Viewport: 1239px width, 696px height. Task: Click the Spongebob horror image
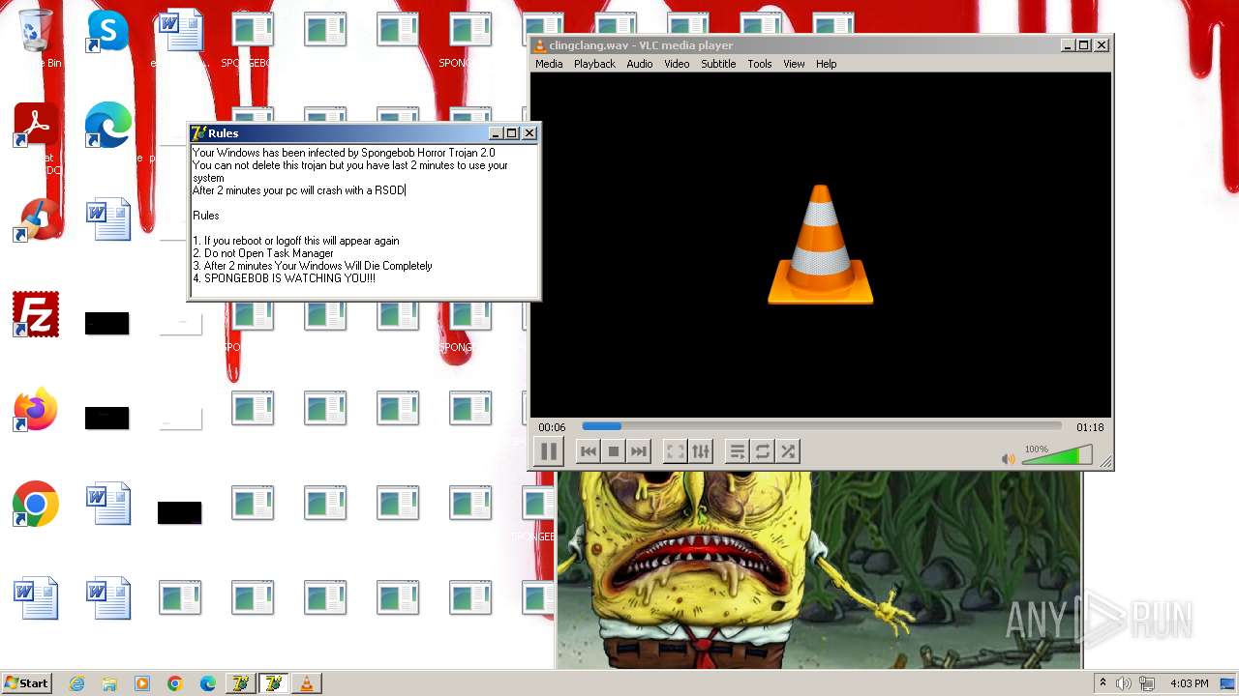(x=819, y=569)
